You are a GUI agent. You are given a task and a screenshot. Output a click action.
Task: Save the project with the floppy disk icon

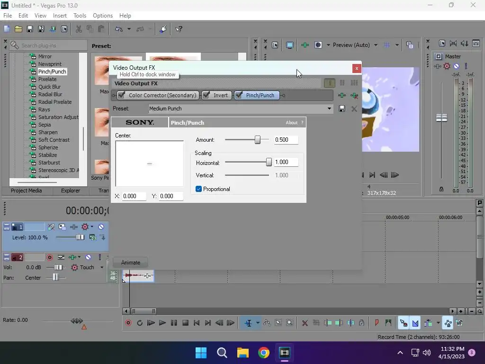(30, 29)
